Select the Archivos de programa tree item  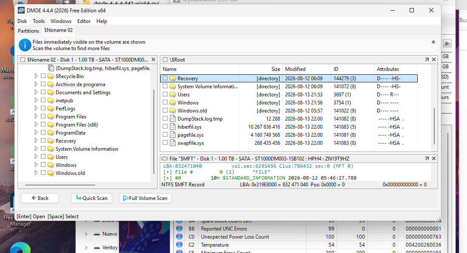[x=80, y=84]
